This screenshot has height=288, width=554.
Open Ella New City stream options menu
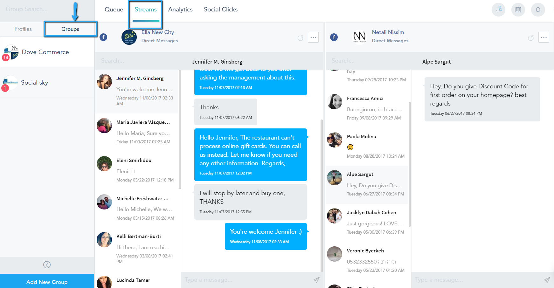coord(313,37)
